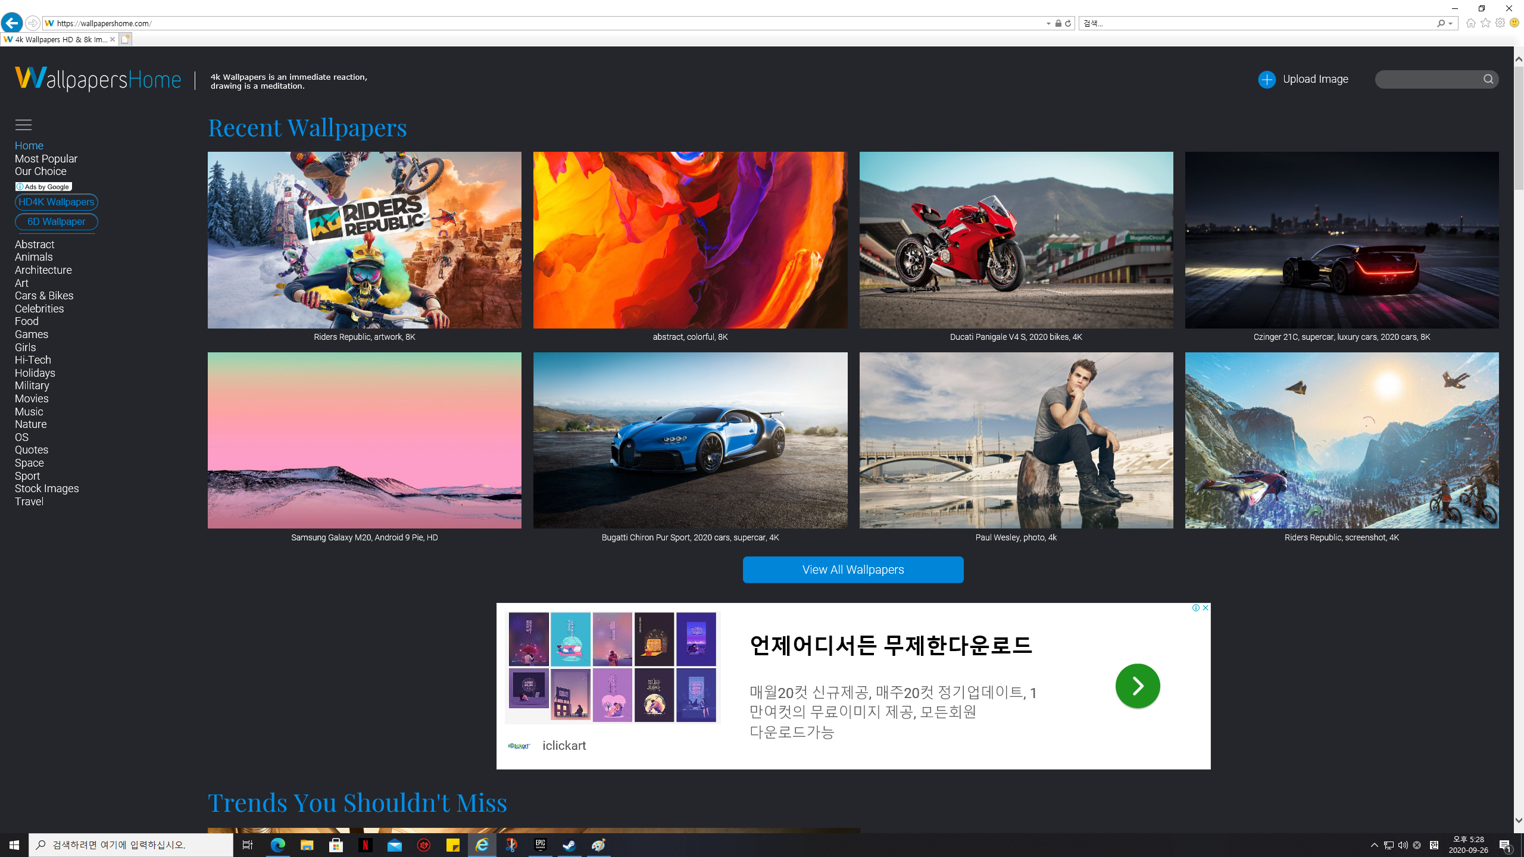
Task: Click the green arrow in iclickart ad
Action: pos(1137,686)
